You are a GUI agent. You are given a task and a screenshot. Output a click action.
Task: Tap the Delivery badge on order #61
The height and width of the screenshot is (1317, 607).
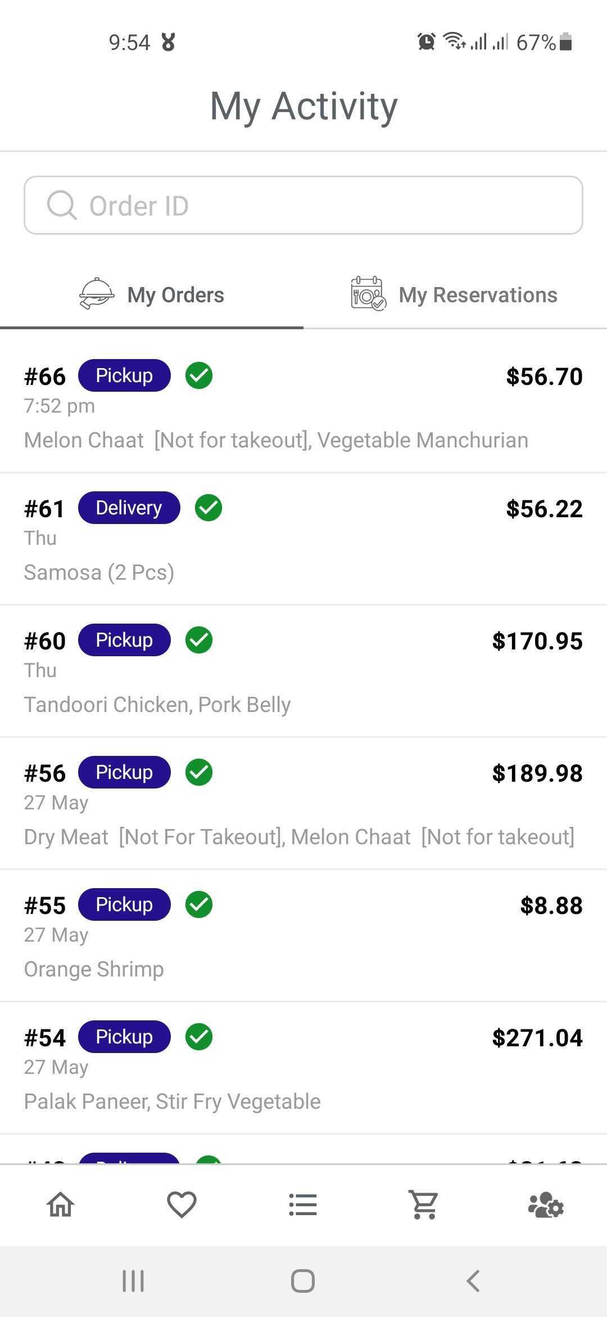pyautogui.click(x=129, y=508)
